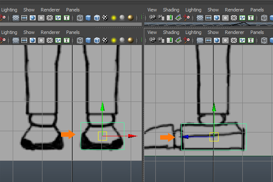This screenshot has height=182, width=273.
Task: Open Lighting dropdown in upper-left panel
Action: pyautogui.click(x=9, y=10)
